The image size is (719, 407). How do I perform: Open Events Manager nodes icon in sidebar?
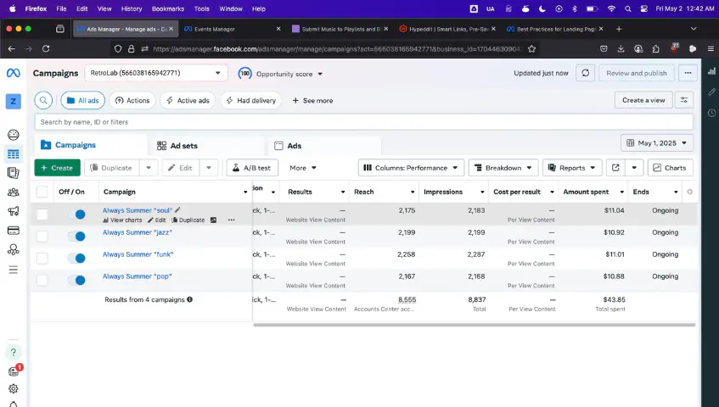[14, 249]
